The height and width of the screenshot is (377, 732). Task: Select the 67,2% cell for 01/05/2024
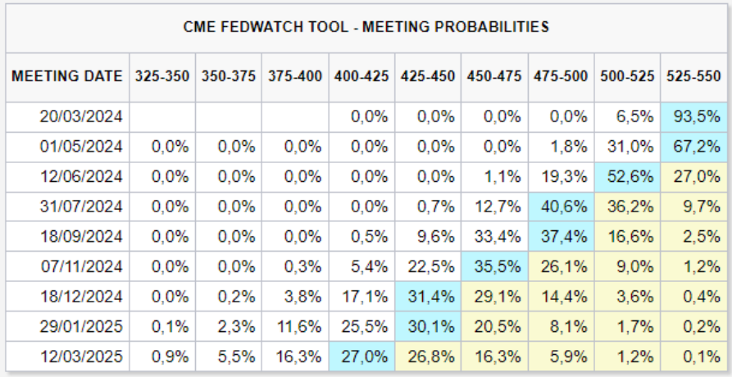point(693,147)
